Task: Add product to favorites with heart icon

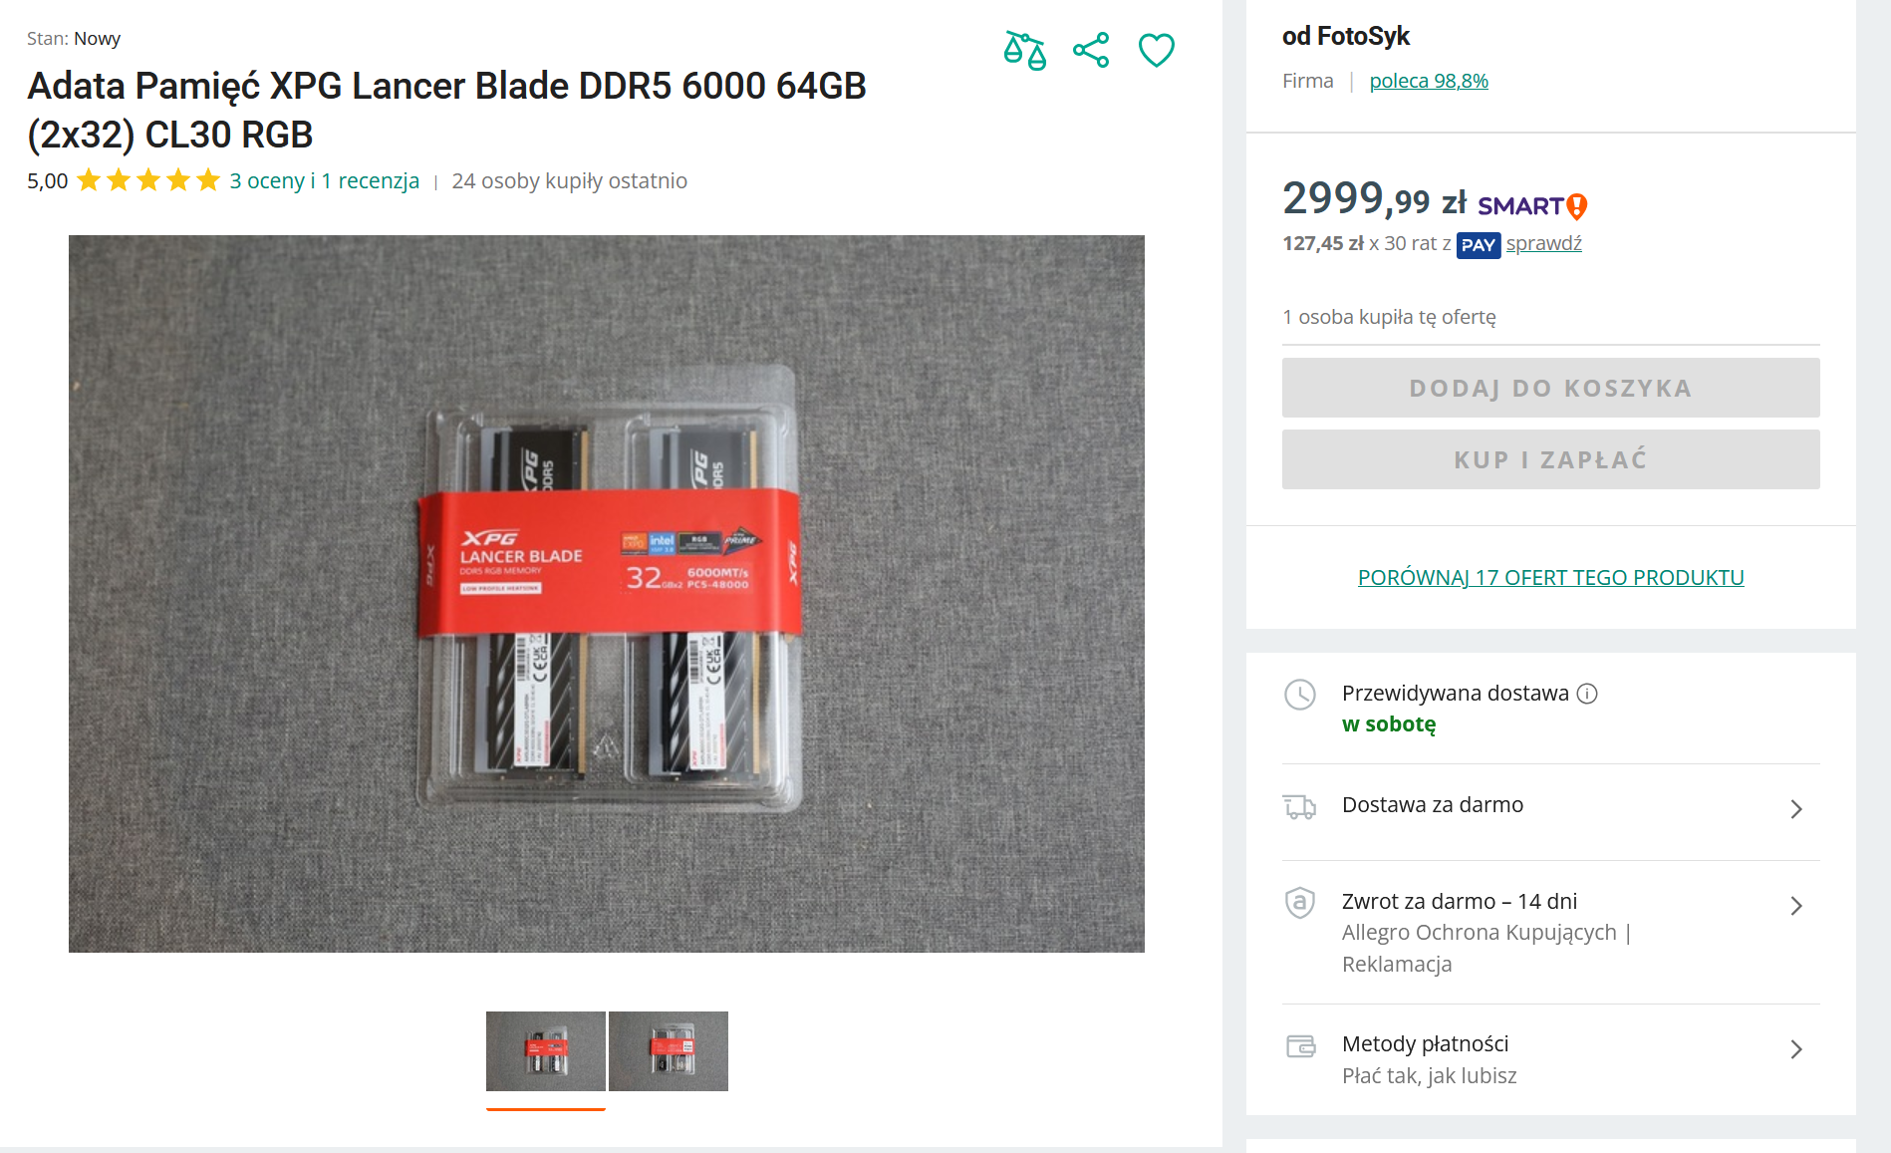Action: tap(1157, 50)
